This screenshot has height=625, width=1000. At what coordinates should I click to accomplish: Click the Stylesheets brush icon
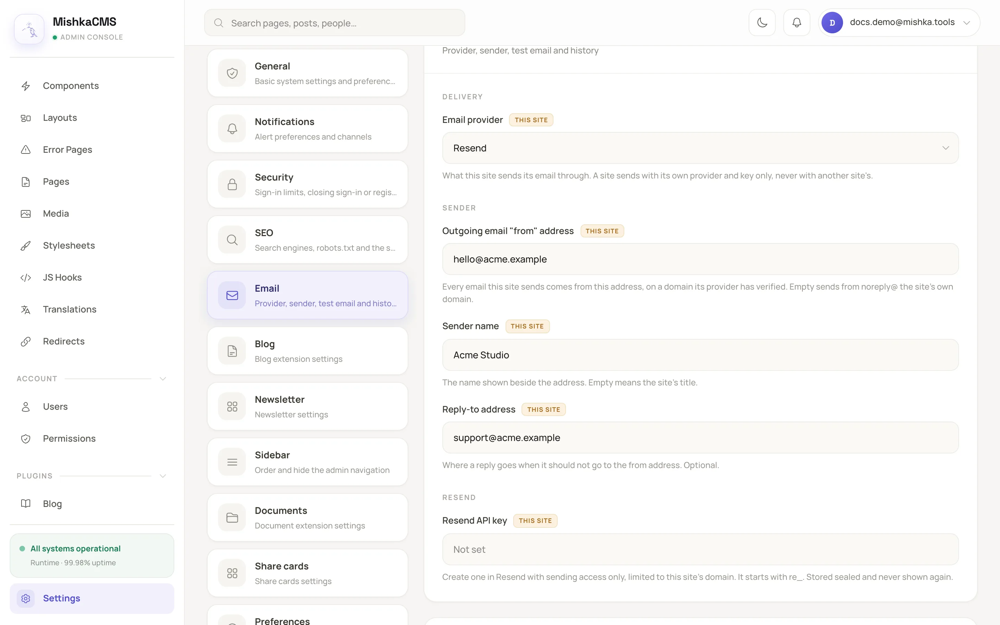tap(26, 245)
